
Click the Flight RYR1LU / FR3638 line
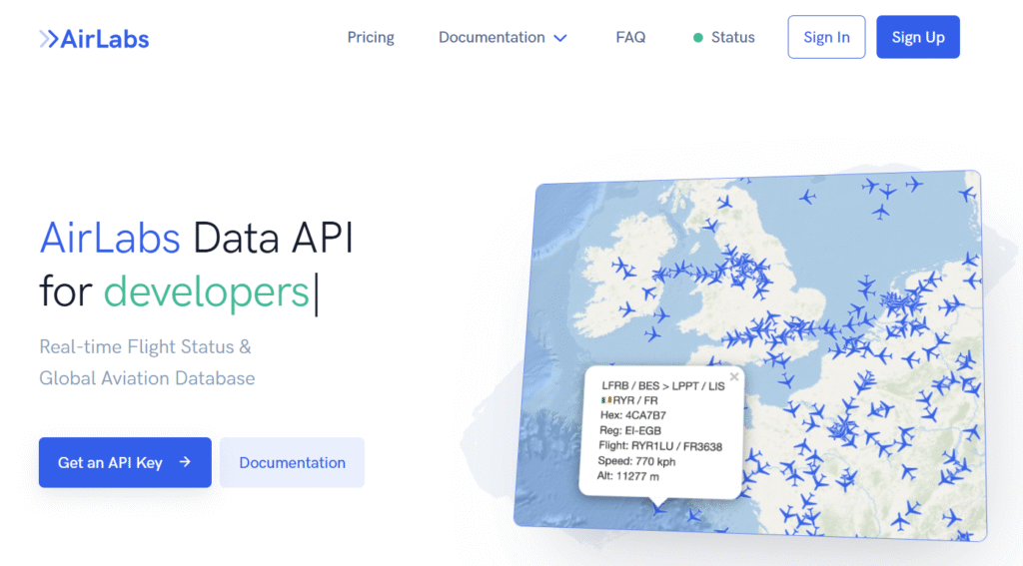(x=659, y=446)
